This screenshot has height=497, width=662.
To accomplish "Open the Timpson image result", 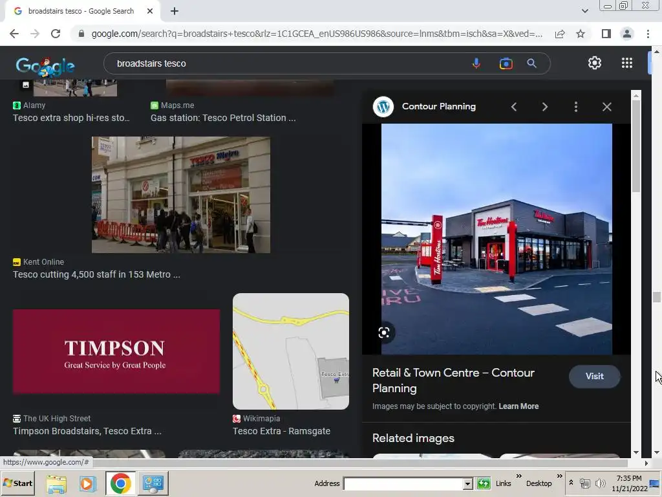I will click(x=116, y=351).
